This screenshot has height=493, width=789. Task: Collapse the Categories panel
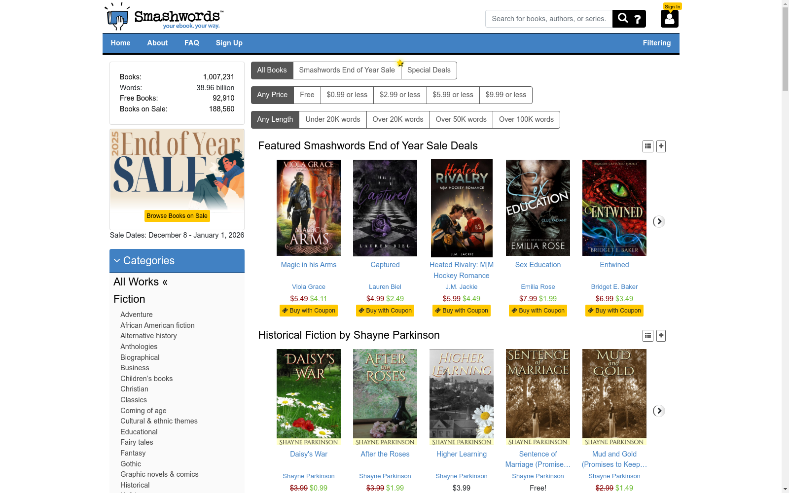point(177,261)
